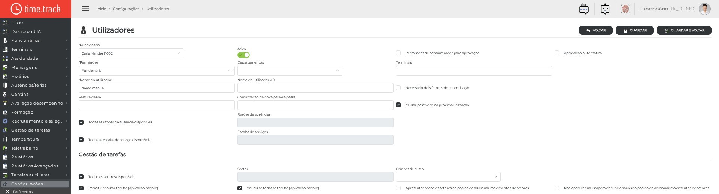Screen dimensions: 719x194
Task: Enable Aprovação automática checkbox
Action: 557,53
